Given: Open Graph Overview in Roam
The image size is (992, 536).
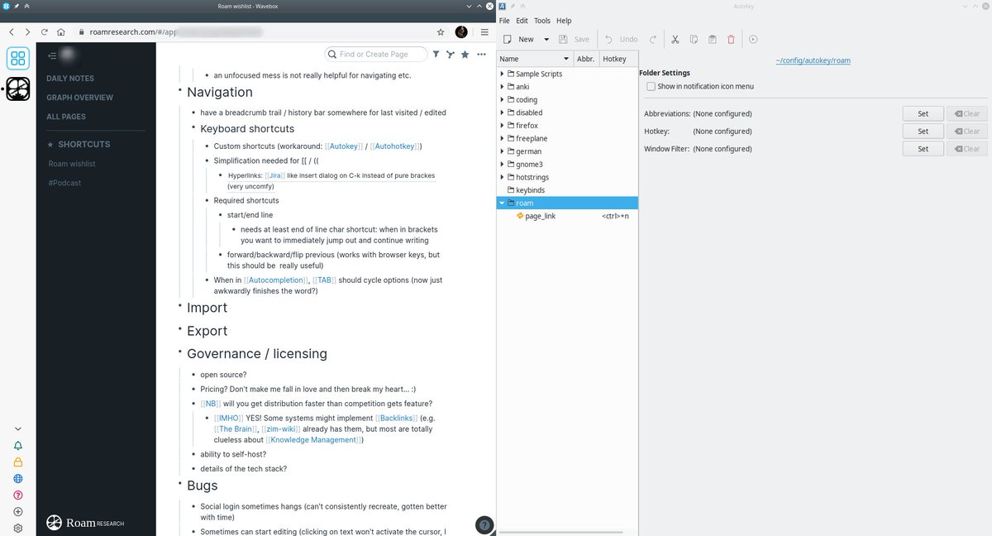Looking at the screenshot, I should [79, 98].
